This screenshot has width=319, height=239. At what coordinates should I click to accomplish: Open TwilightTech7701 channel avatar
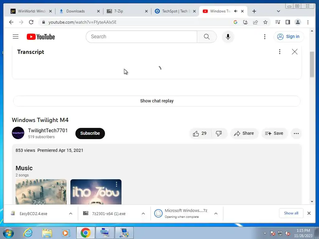(18, 133)
